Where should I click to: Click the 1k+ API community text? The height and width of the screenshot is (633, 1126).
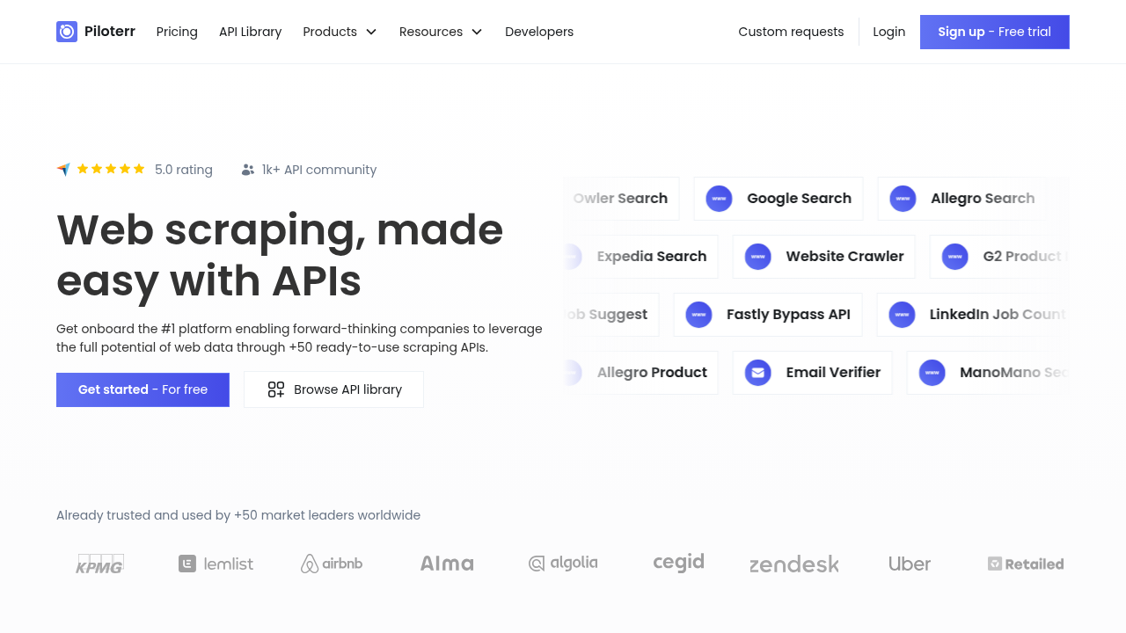pos(319,170)
